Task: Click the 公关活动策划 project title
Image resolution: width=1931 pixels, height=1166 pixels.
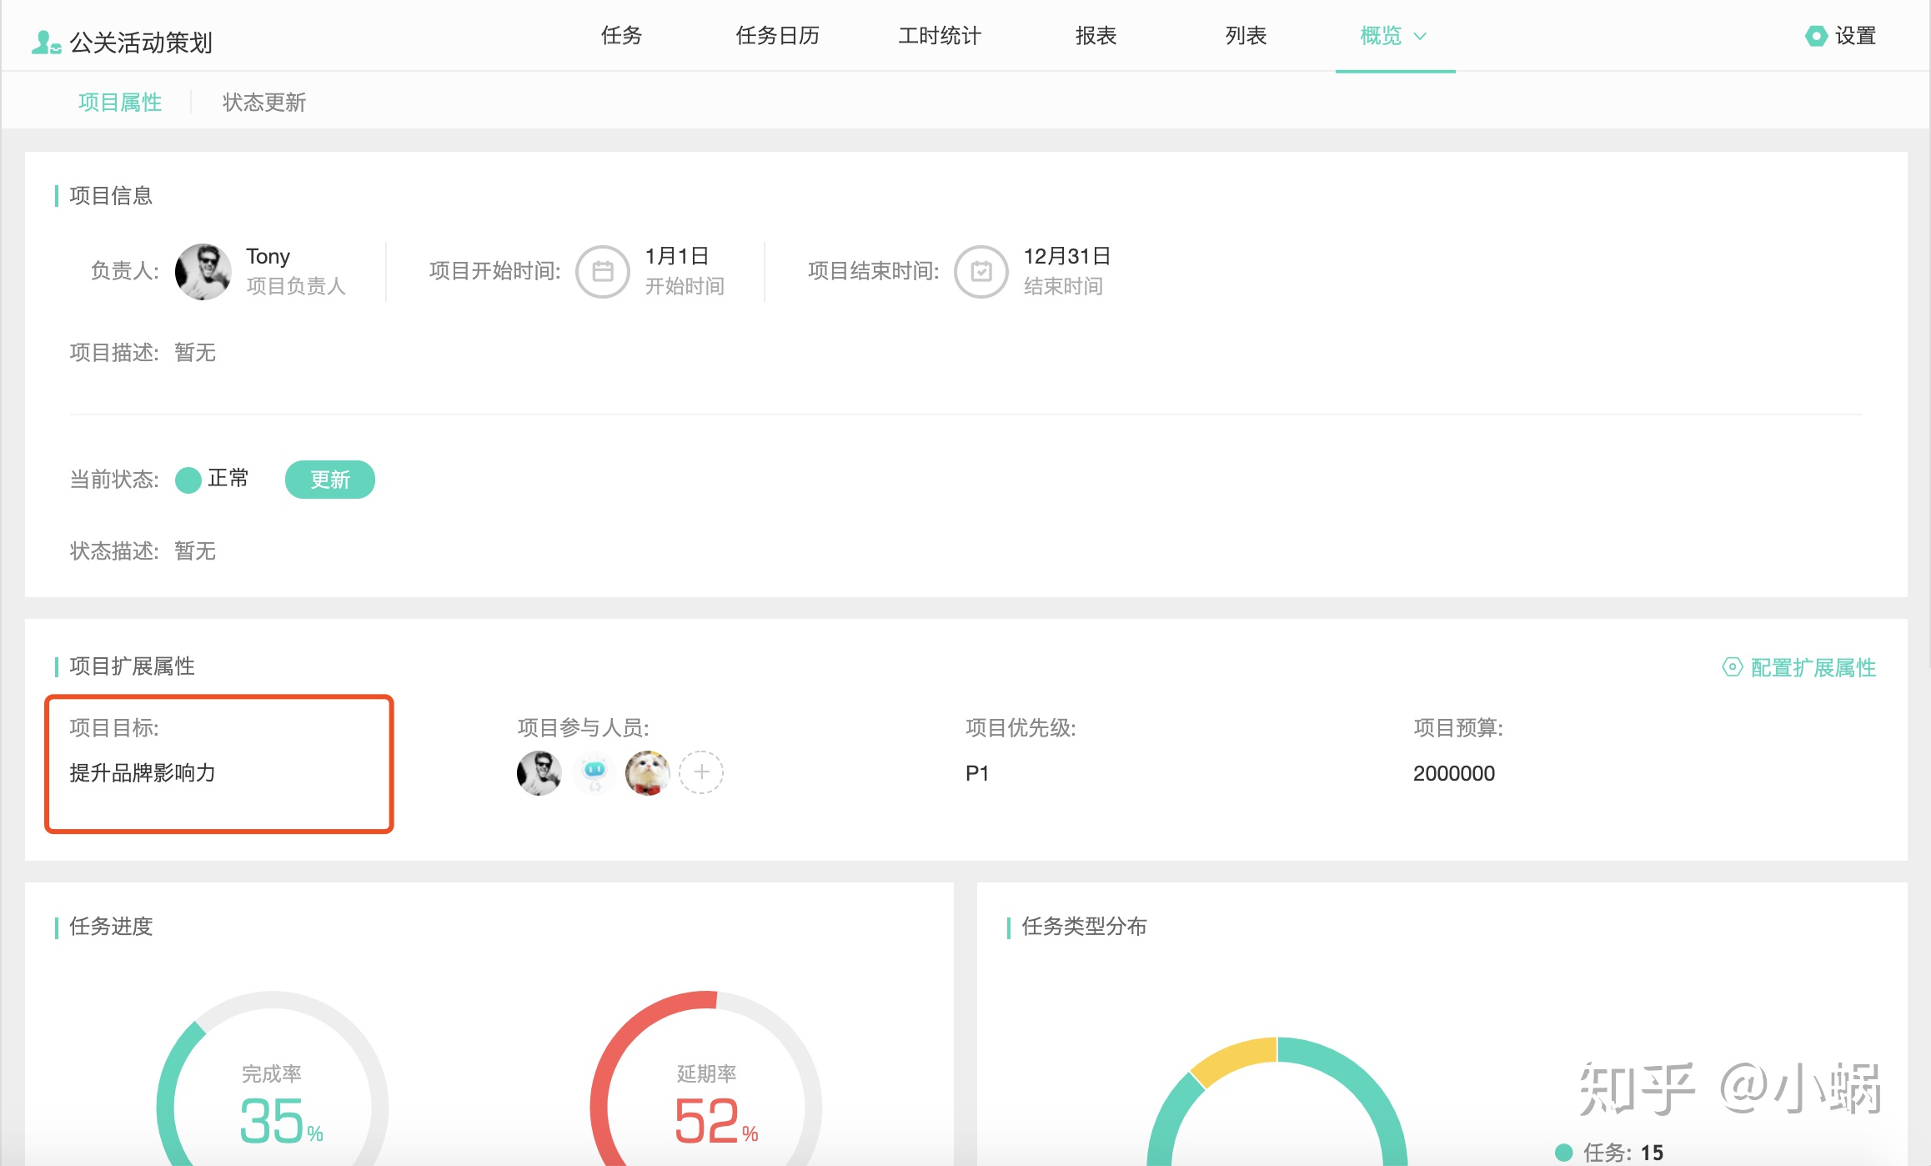Action: (141, 43)
